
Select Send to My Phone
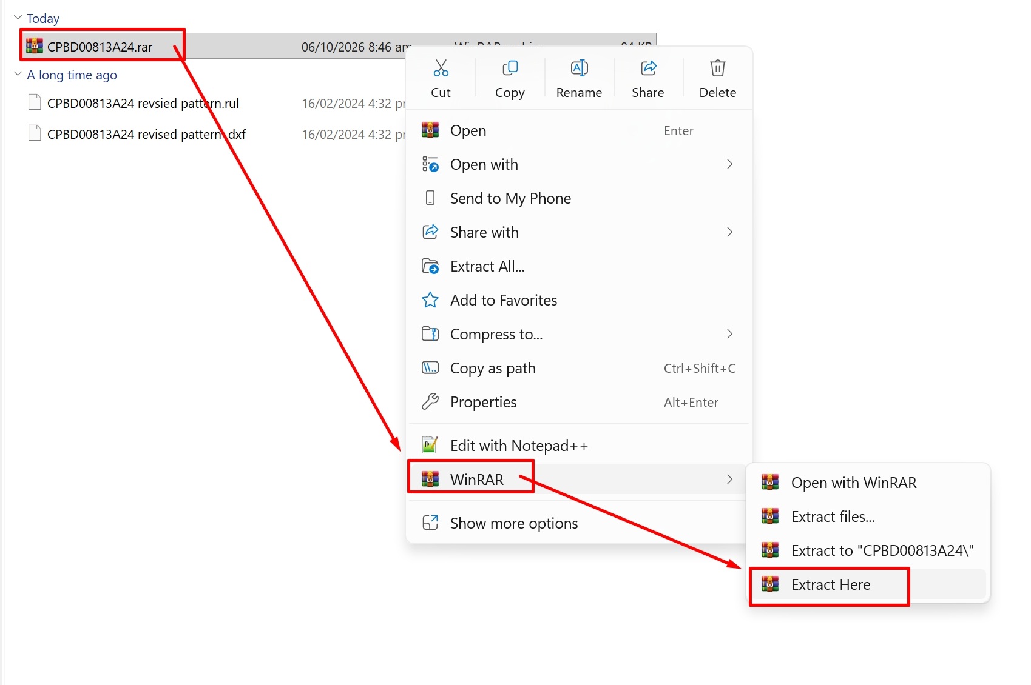tap(579, 198)
